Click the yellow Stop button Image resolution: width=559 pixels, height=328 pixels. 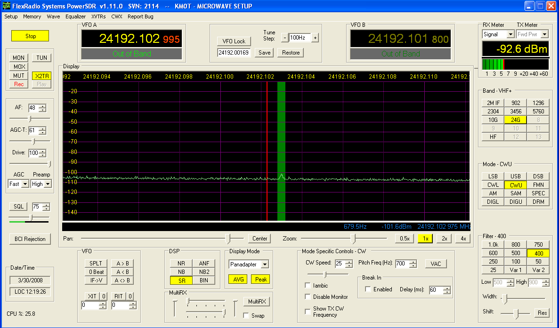(x=31, y=36)
